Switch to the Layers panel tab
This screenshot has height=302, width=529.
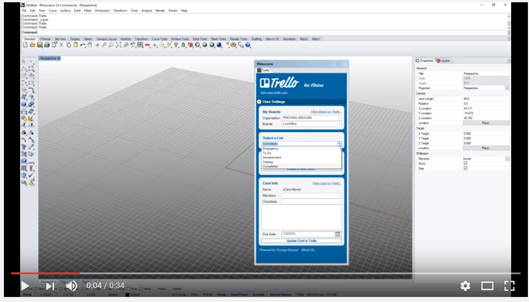tap(443, 61)
